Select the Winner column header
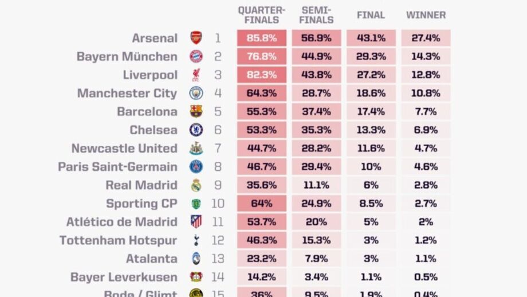The image size is (527, 297). tap(426, 15)
